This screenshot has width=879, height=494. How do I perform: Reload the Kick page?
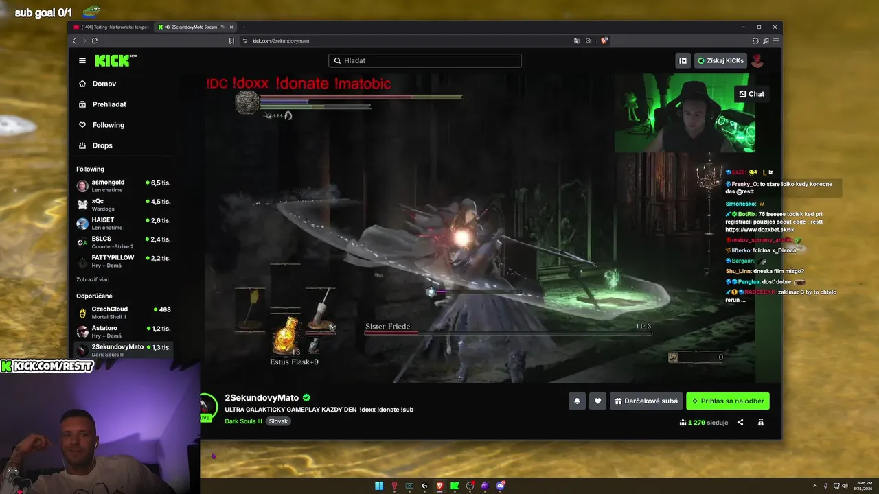[x=95, y=40]
